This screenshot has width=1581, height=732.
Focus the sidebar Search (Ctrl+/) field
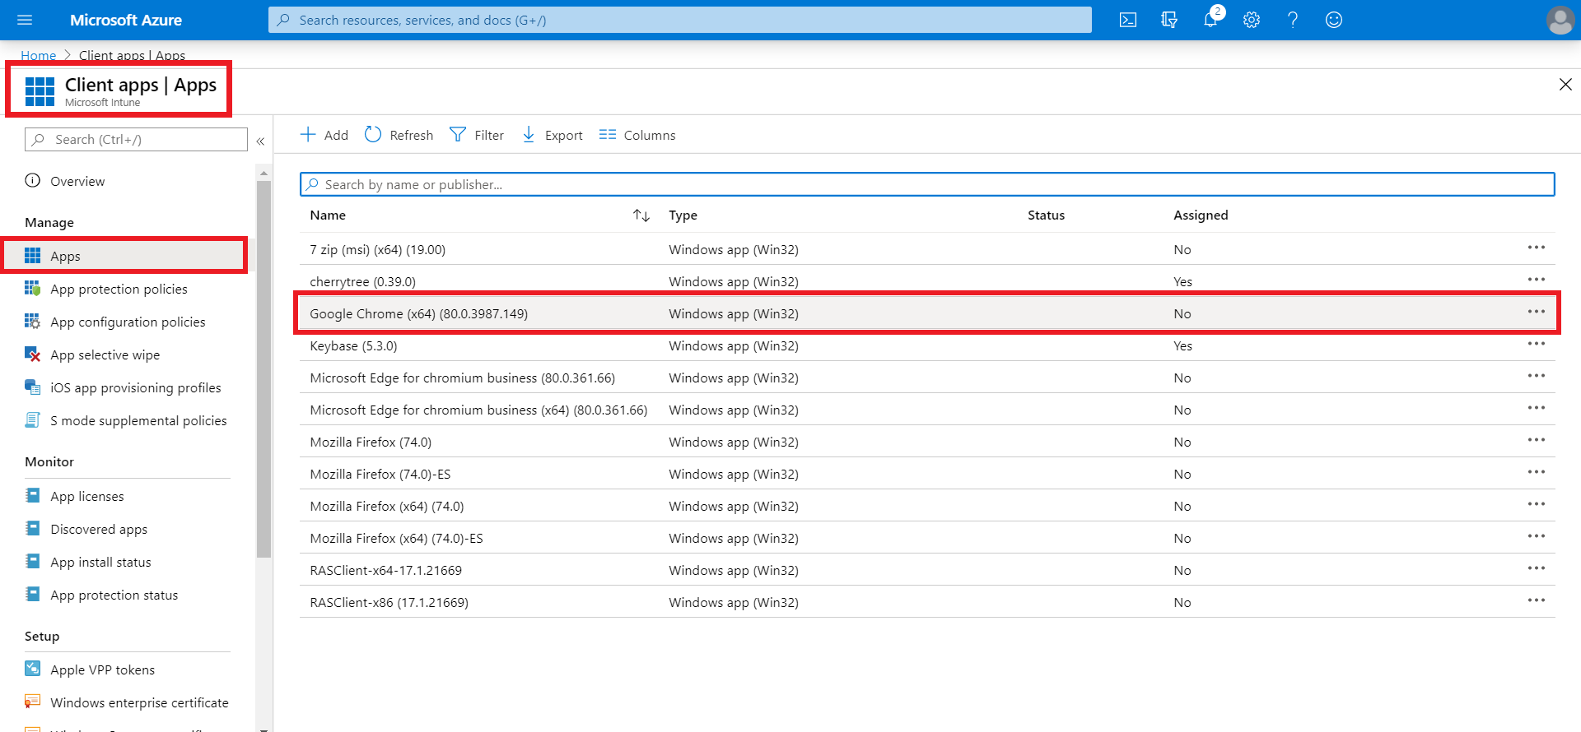(136, 139)
